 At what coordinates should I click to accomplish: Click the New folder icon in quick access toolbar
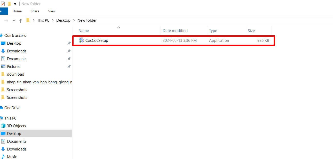coord(9,4)
